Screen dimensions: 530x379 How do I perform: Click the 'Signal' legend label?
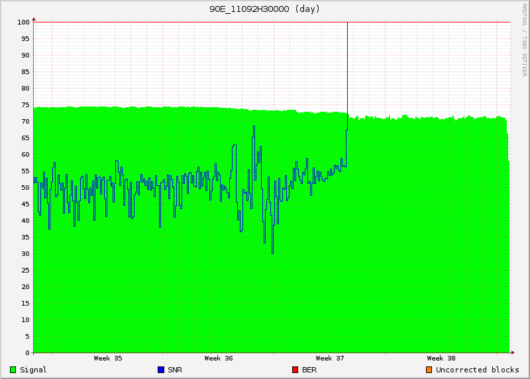33,370
